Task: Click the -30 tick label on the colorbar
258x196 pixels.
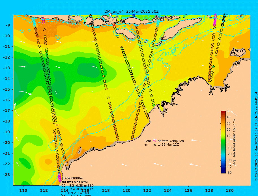Action: click(229, 160)
